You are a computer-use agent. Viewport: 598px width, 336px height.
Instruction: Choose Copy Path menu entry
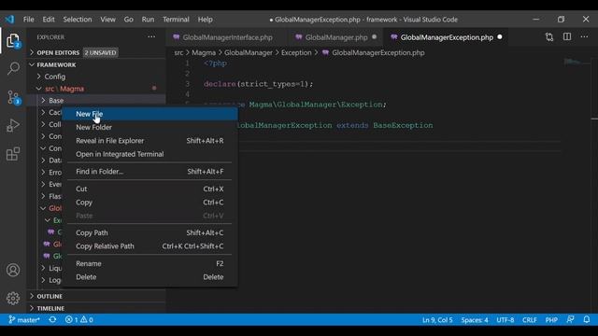pos(149,232)
